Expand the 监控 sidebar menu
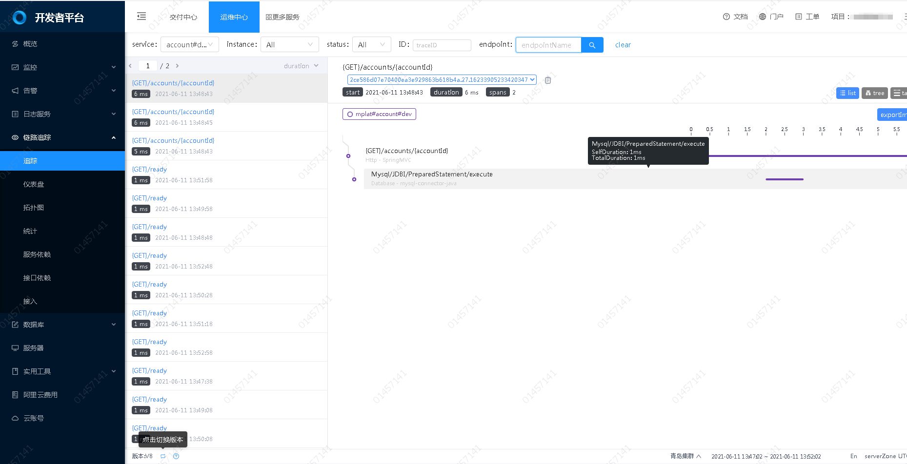Screen dimensions: 907x464 (x=62, y=67)
